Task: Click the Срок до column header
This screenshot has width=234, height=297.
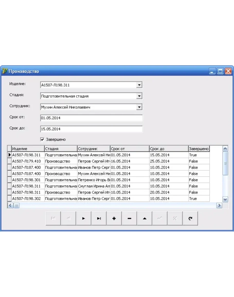Action: 168,149
